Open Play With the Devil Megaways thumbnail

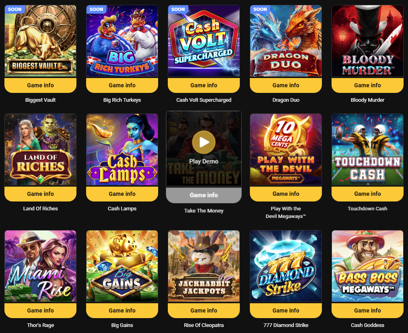(x=286, y=149)
